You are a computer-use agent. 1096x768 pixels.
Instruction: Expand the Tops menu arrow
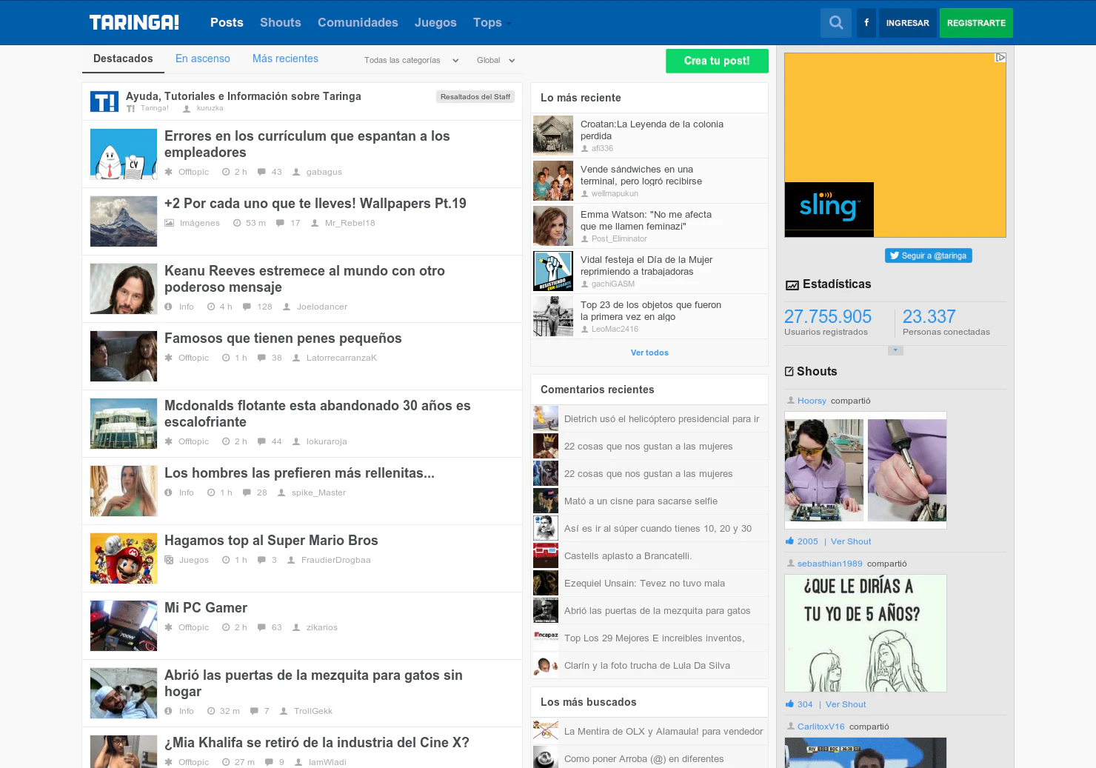click(509, 24)
